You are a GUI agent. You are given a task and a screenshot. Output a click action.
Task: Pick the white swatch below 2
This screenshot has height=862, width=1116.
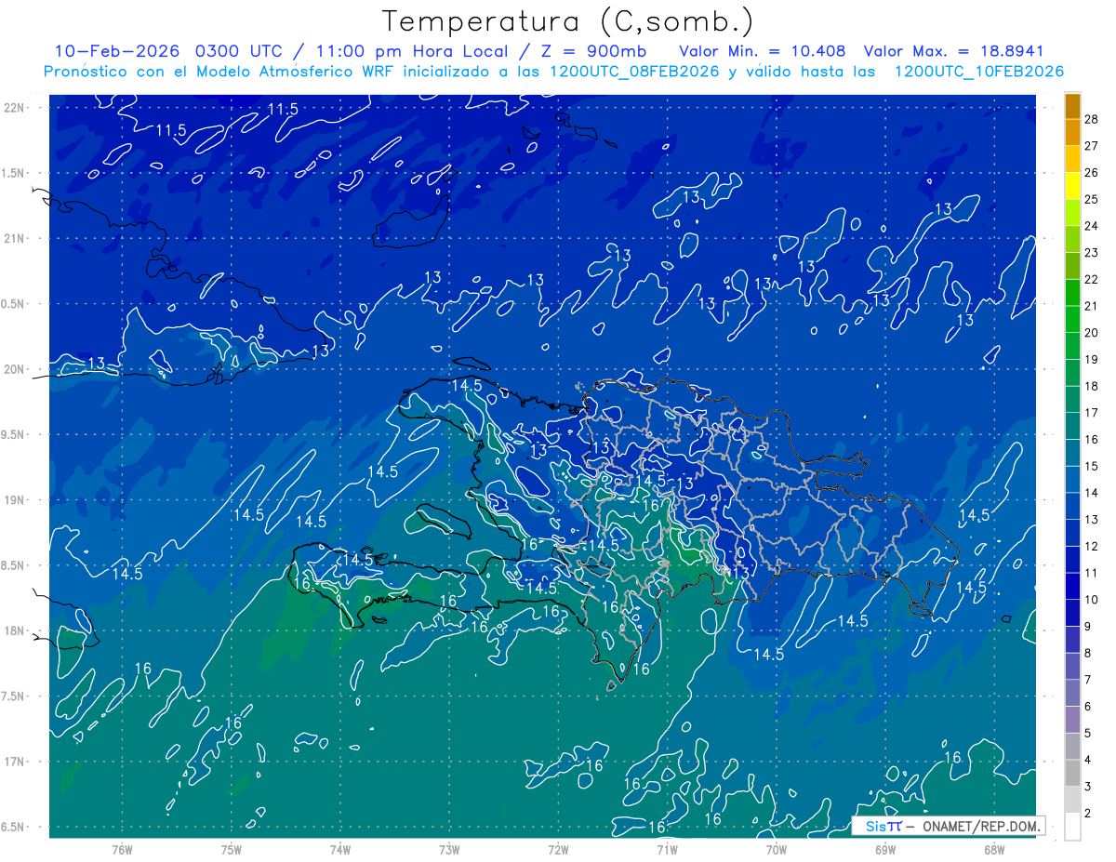(1072, 827)
